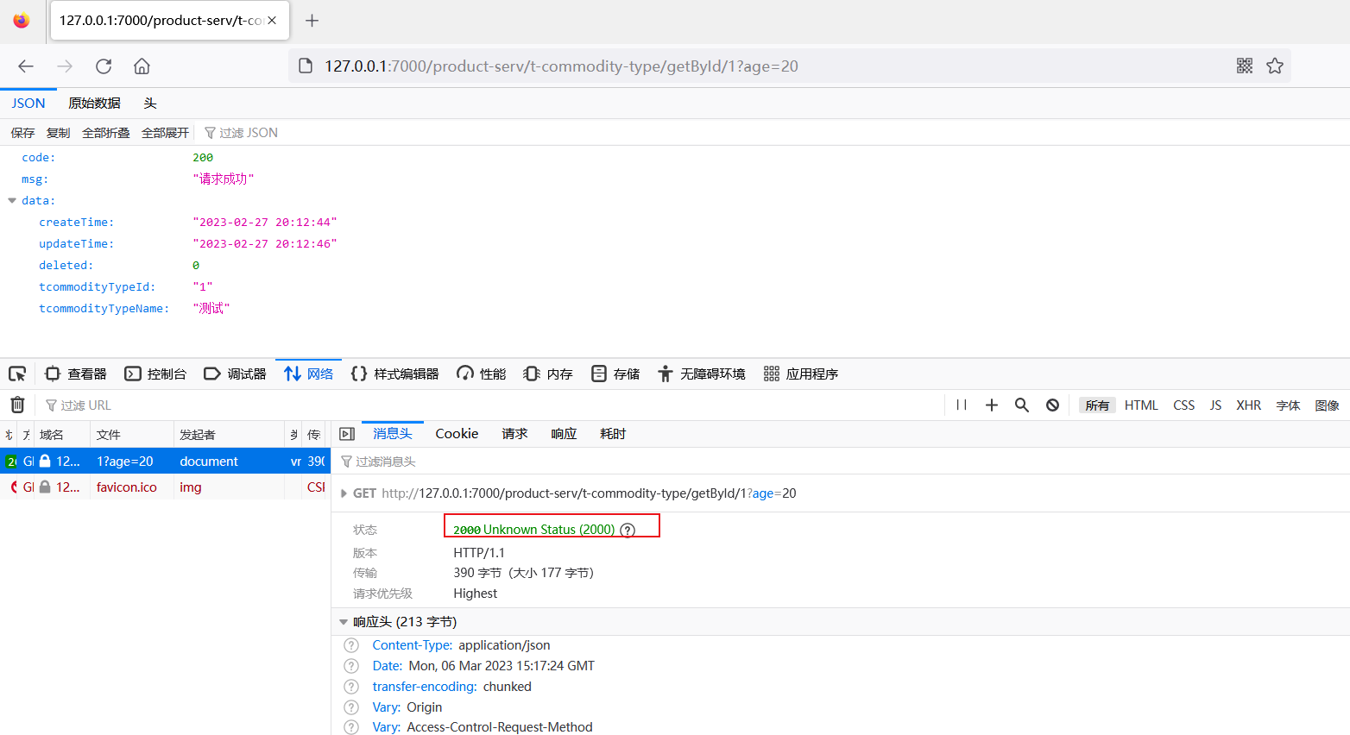This screenshot has width=1350, height=735.
Task: Toggle the 字体 fonts request filter
Action: pyautogui.click(x=1288, y=405)
